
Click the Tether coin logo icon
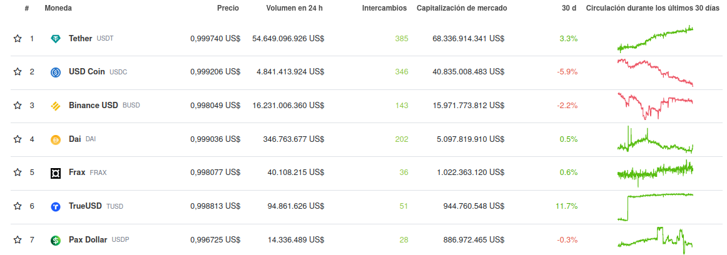pyautogui.click(x=56, y=39)
